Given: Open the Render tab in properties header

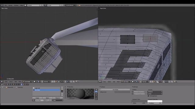Looking at the screenshot, I should tap(5, 84).
